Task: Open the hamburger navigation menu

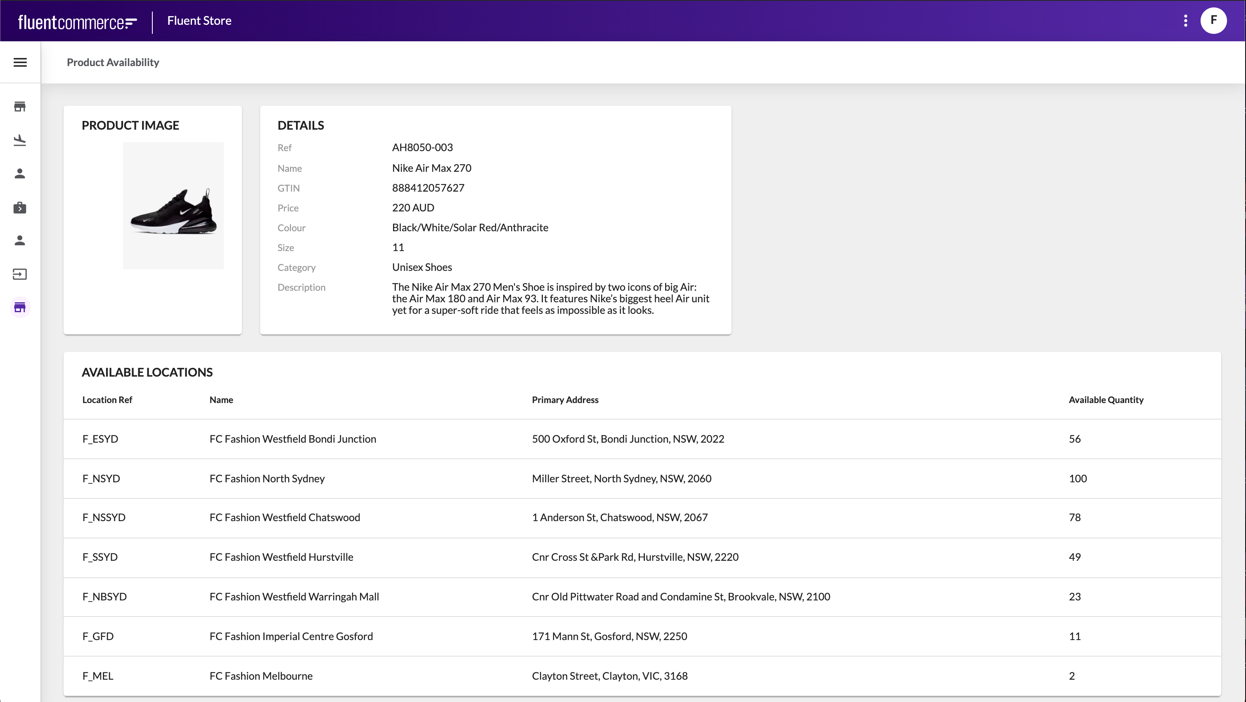Action: pos(20,62)
